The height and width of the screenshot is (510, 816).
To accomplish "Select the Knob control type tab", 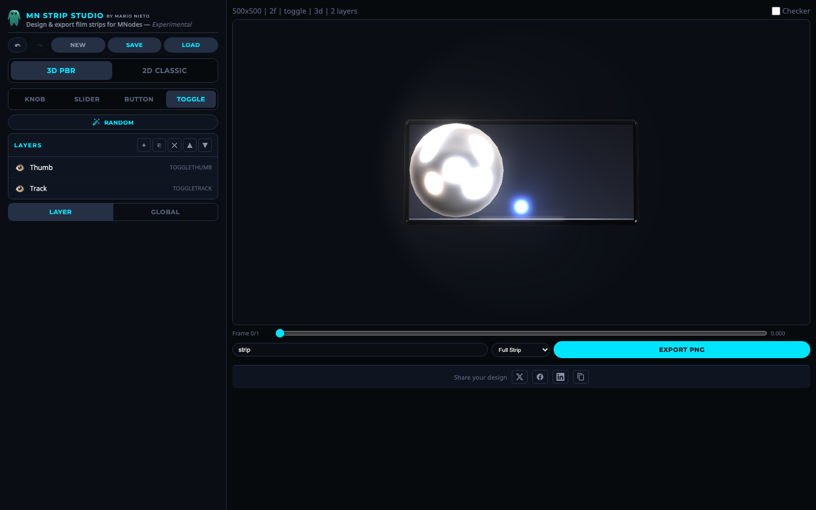I will [x=35, y=99].
